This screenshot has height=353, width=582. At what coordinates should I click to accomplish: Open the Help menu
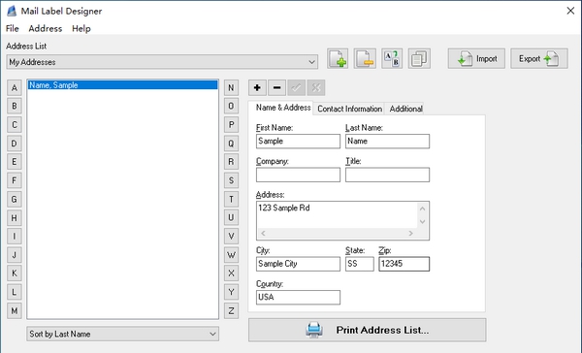coord(81,28)
